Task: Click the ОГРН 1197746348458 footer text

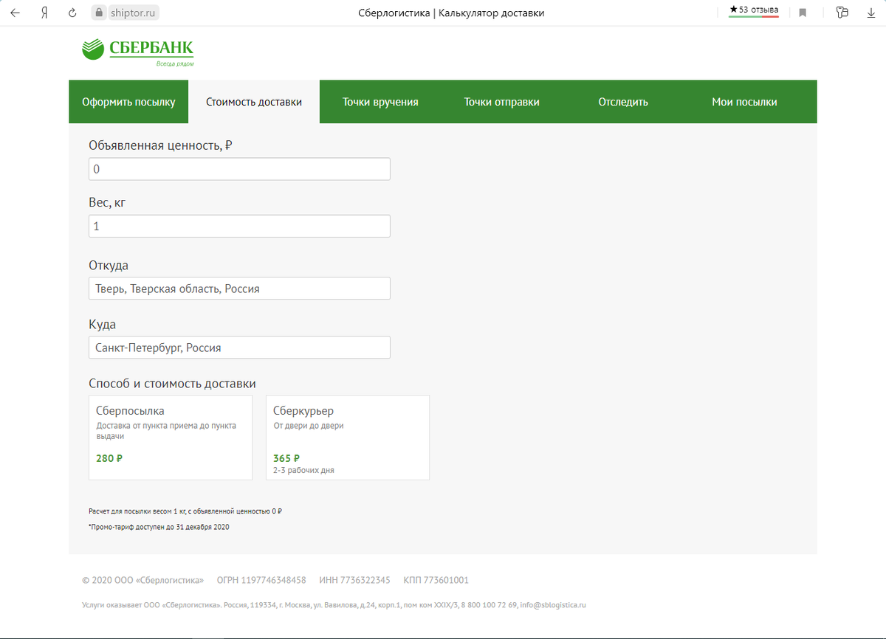Action: pyautogui.click(x=261, y=580)
